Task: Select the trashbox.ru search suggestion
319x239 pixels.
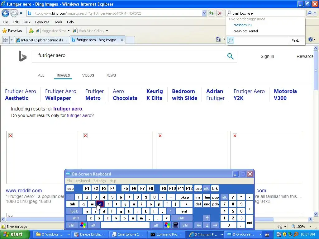Action: [242, 25]
